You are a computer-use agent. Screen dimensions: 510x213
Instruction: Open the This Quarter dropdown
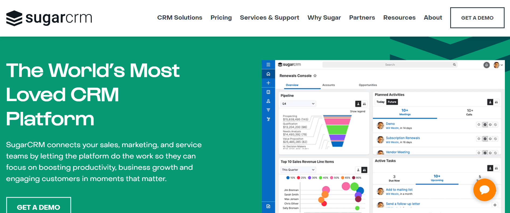(298, 170)
